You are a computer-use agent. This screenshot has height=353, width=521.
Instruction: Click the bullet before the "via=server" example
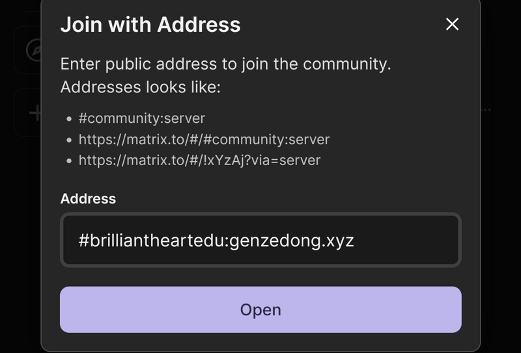[x=70, y=161]
